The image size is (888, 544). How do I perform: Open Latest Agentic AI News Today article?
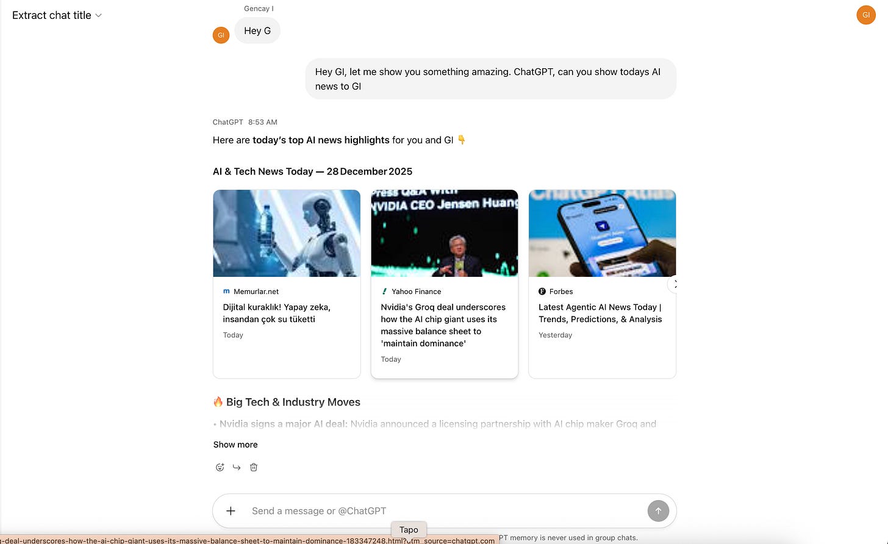click(600, 313)
